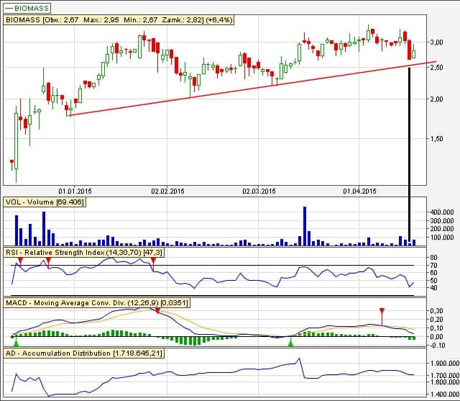
Task: Click the 3,00 price axis label
Action: click(436, 42)
